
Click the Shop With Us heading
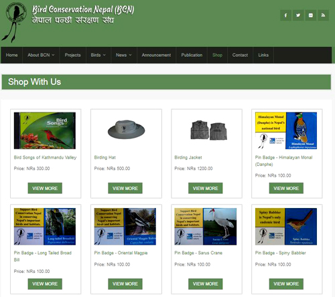(34, 82)
